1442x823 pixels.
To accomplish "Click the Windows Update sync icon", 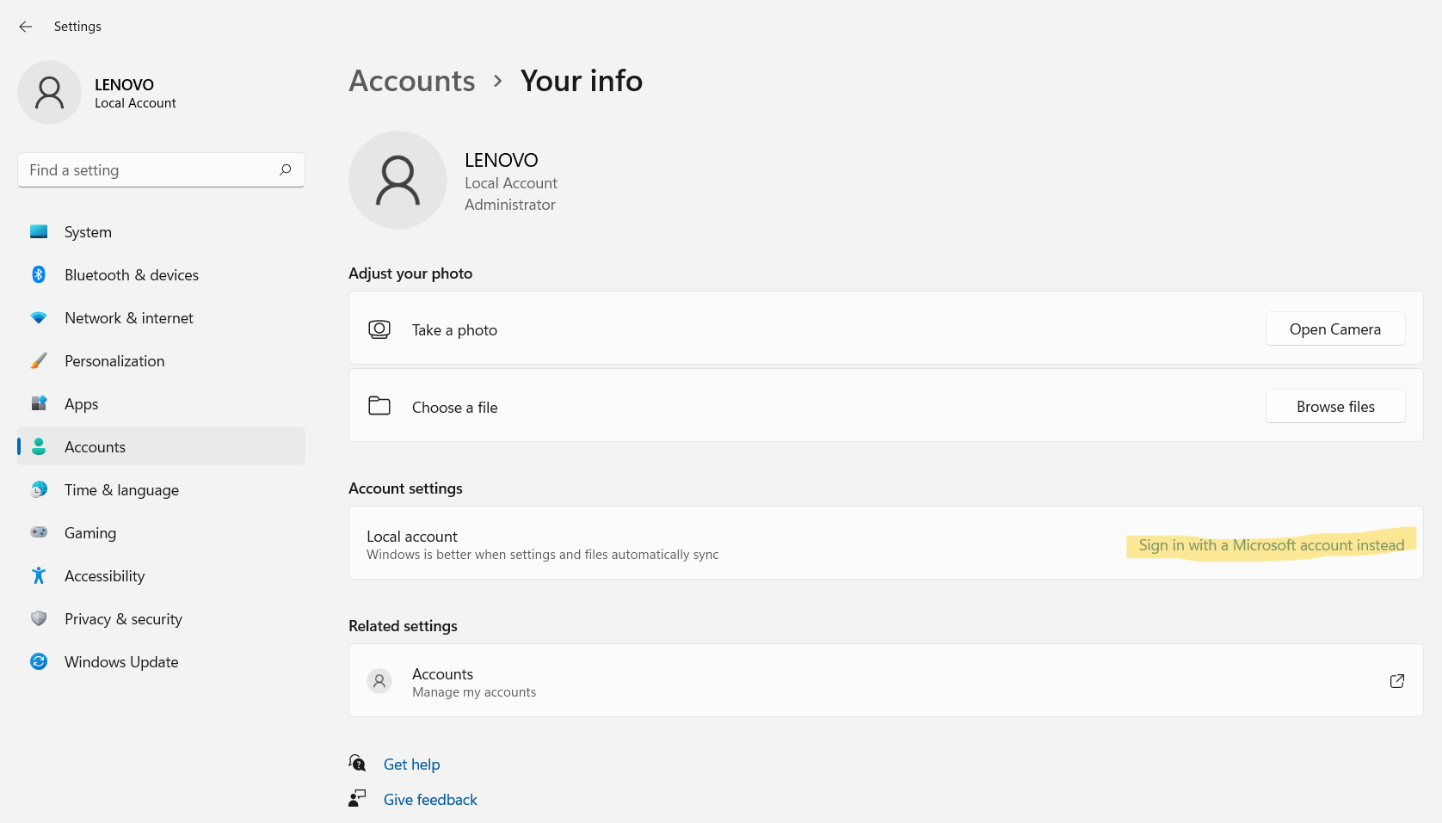I will click(x=39, y=661).
